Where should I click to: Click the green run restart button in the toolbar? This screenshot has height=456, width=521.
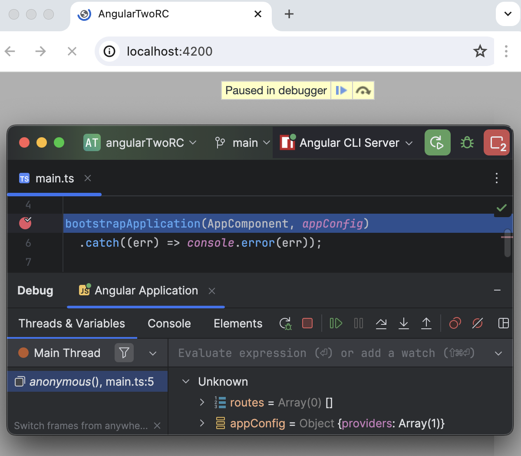coord(437,142)
